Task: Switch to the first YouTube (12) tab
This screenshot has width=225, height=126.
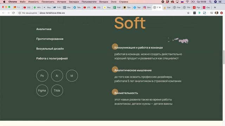Action: [x=27, y=7]
